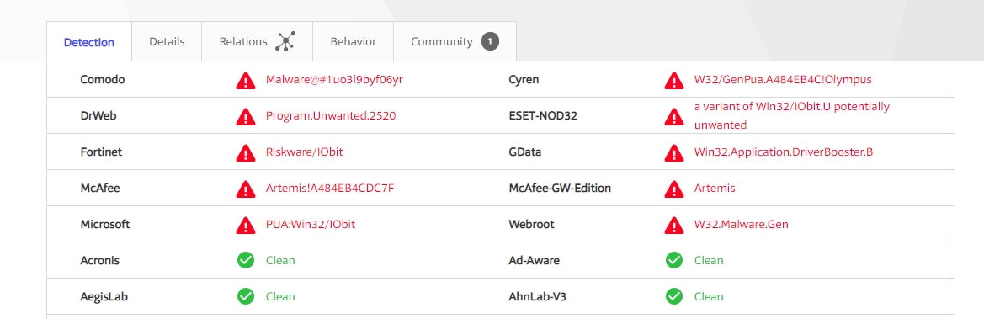Click the green check icon for AhnLab-V3
Viewport: 984px width, 319px height.
(674, 296)
